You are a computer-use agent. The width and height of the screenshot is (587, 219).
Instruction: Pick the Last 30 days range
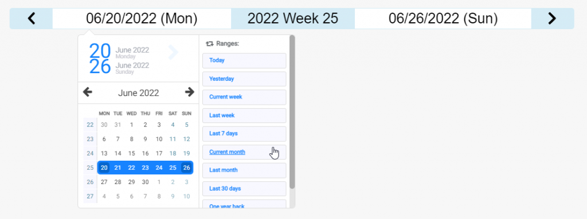pyautogui.click(x=244, y=189)
